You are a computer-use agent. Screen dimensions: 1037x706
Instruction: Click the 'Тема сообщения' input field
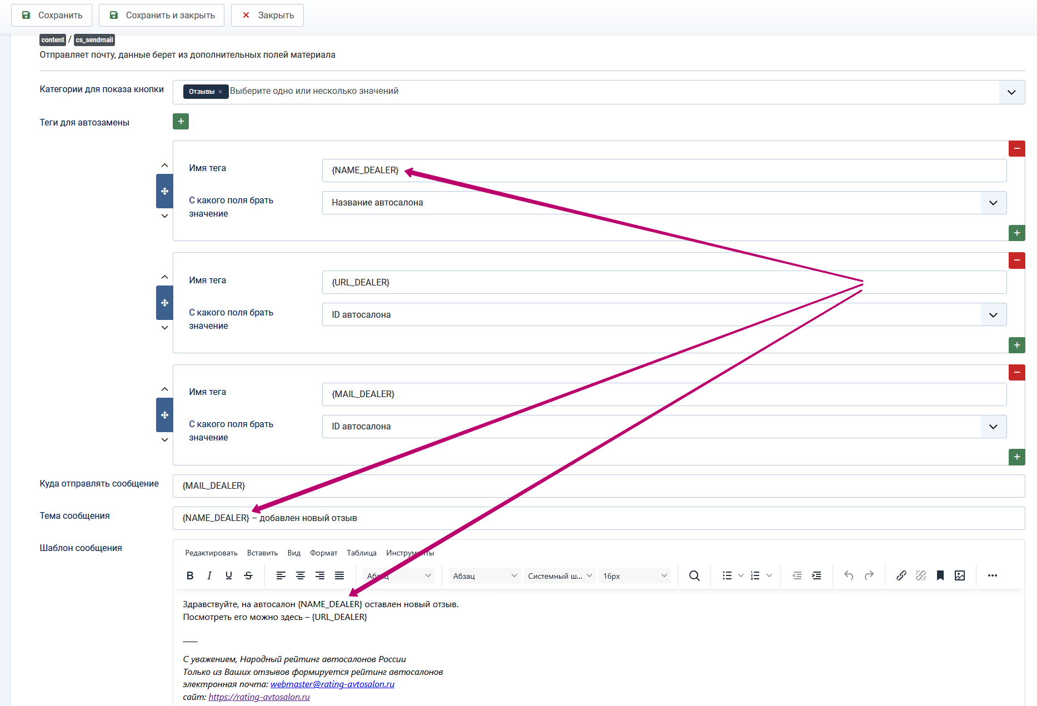[x=599, y=518]
